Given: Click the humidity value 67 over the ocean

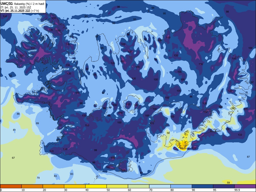Looking at the screenshot, I should tap(13, 158).
